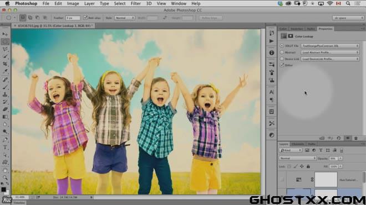The image size is (366, 205).
Task: Click the foreground color swatch
Action: (x=3, y=190)
